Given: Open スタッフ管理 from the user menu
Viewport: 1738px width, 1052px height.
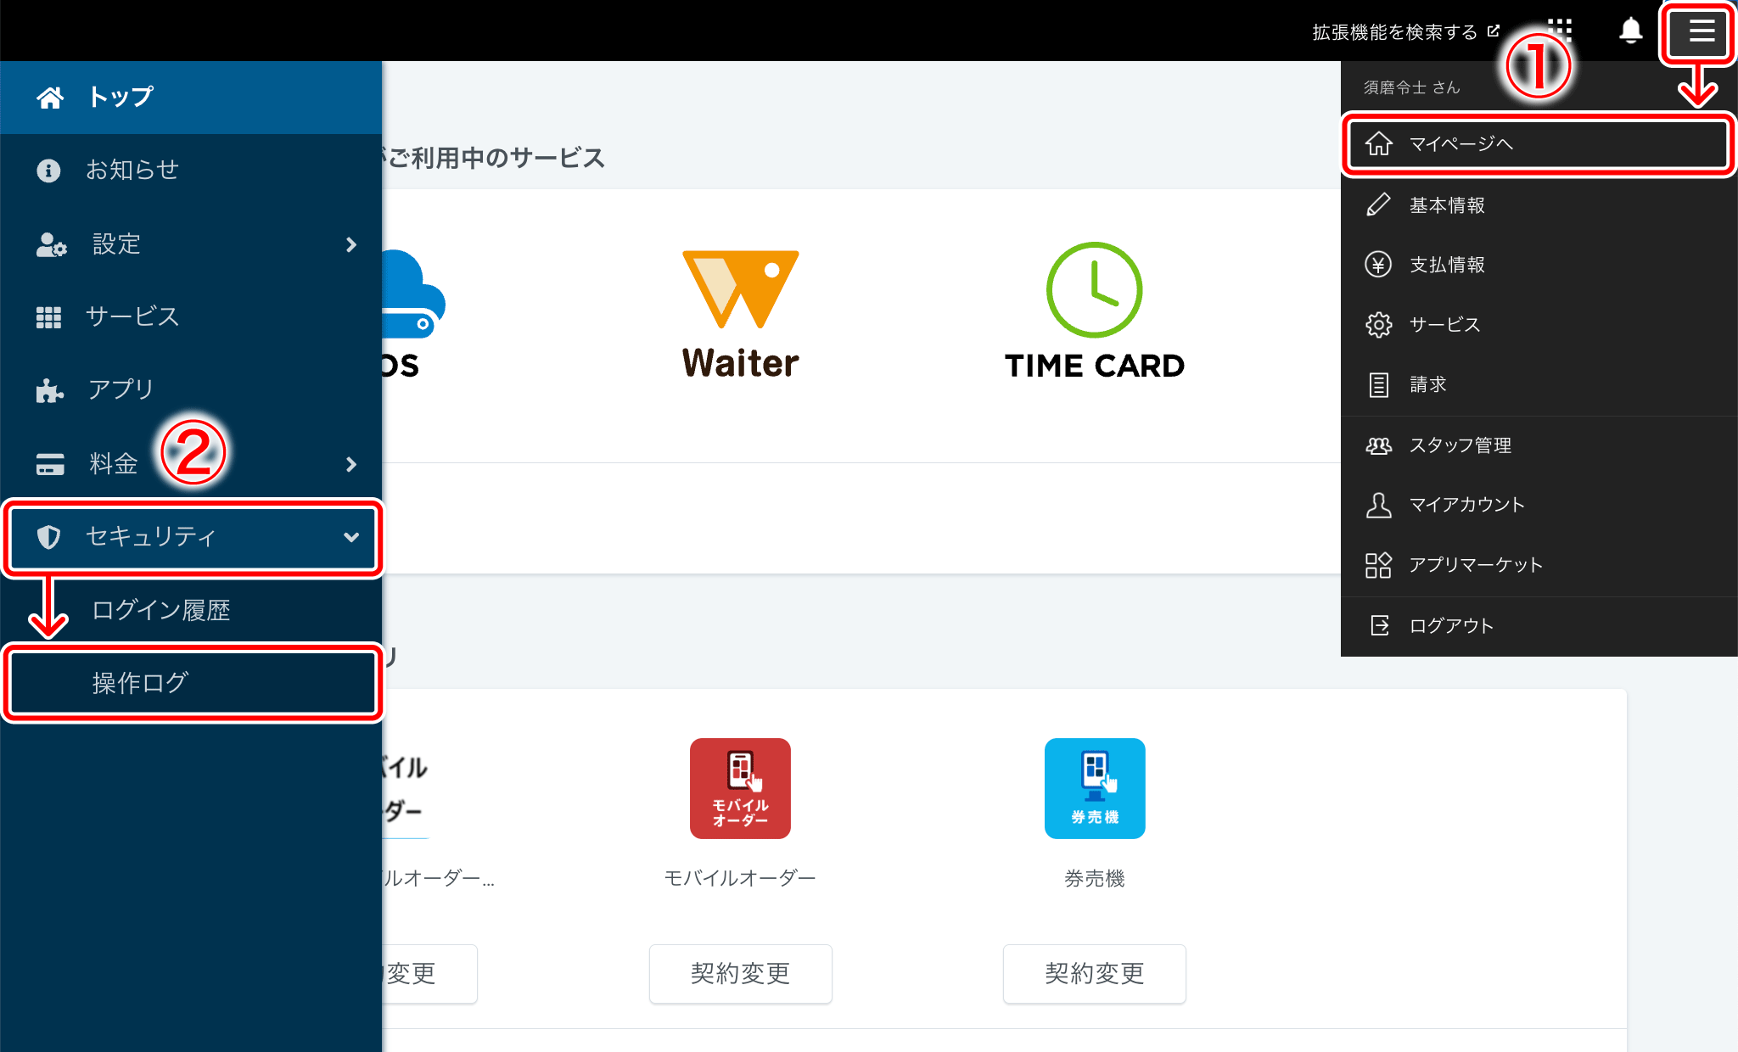Looking at the screenshot, I should pos(1460,445).
